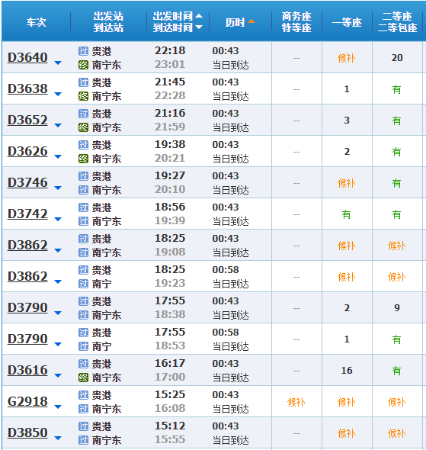Click the 过 icon beside 南宁东 for D3746
The image size is (426, 450).
tap(83, 190)
